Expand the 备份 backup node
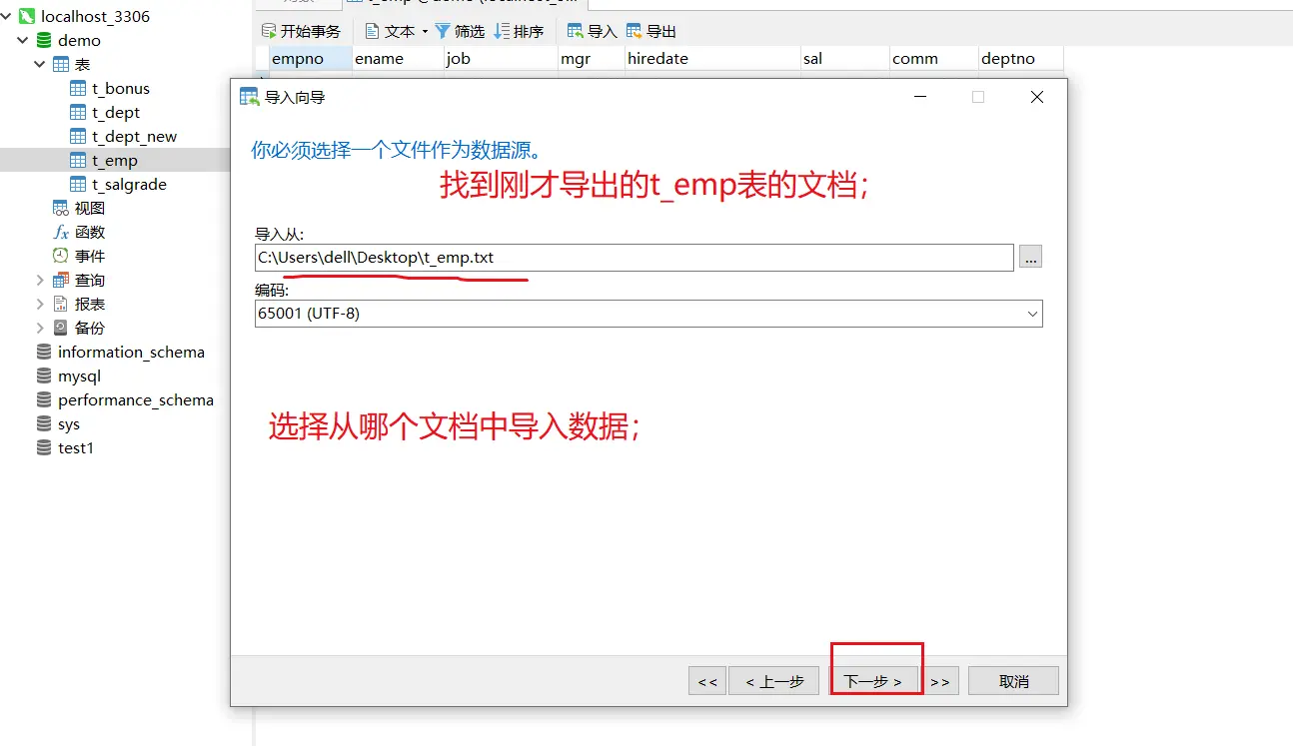 [x=40, y=329]
